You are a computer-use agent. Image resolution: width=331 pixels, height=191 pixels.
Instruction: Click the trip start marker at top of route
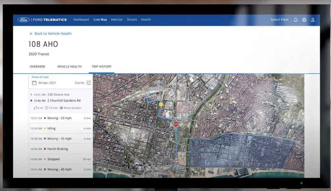pos(164,85)
